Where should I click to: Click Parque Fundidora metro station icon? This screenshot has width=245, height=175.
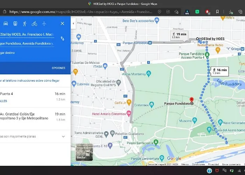coord(150,43)
